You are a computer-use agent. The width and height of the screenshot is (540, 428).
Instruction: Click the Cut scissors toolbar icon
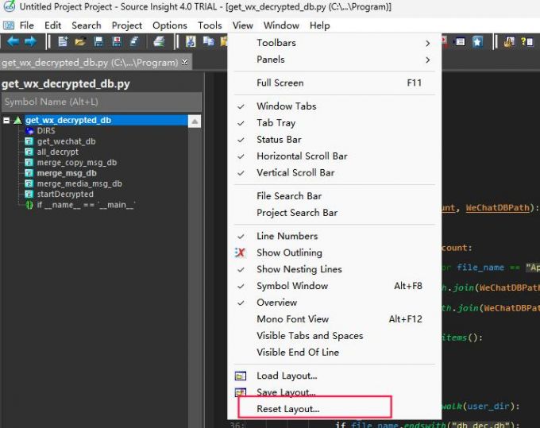(x=191, y=41)
